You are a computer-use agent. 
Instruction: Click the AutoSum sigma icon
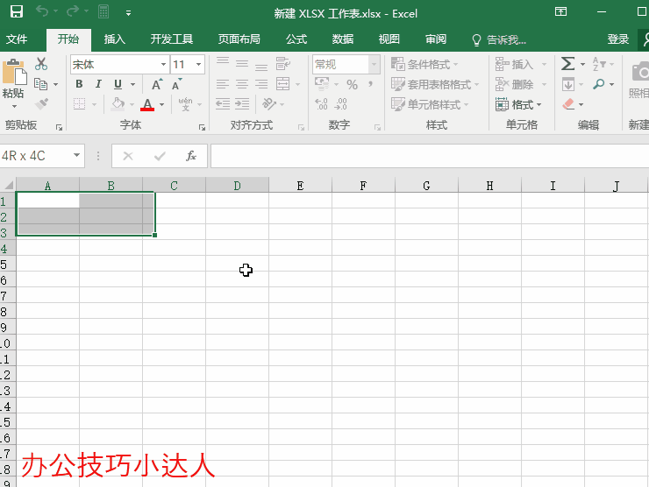pyautogui.click(x=568, y=64)
